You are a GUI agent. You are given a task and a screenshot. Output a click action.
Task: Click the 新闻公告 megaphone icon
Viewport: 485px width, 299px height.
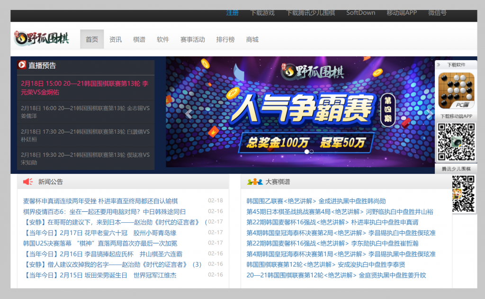coord(28,181)
